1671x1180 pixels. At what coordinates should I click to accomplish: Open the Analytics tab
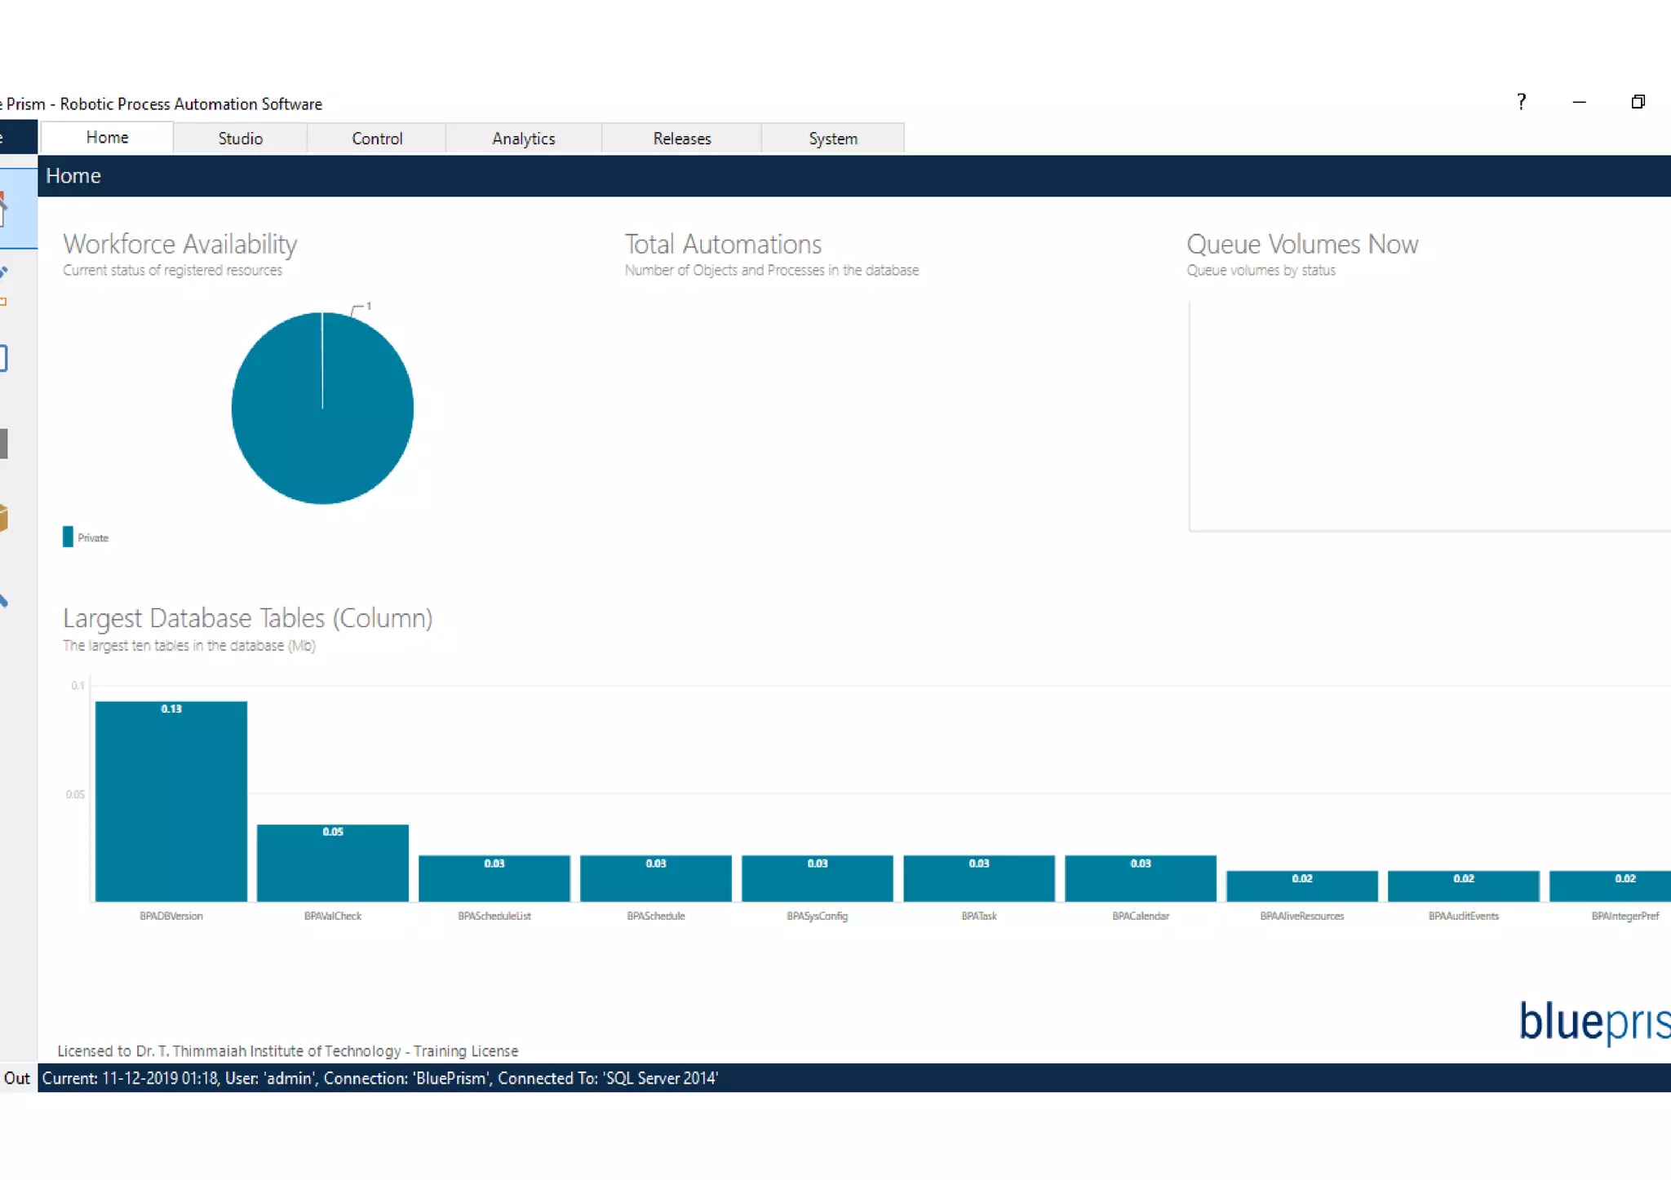523,139
